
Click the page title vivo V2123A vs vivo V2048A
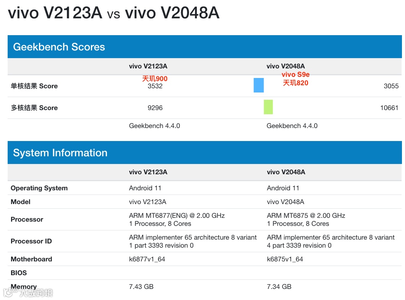tap(113, 13)
